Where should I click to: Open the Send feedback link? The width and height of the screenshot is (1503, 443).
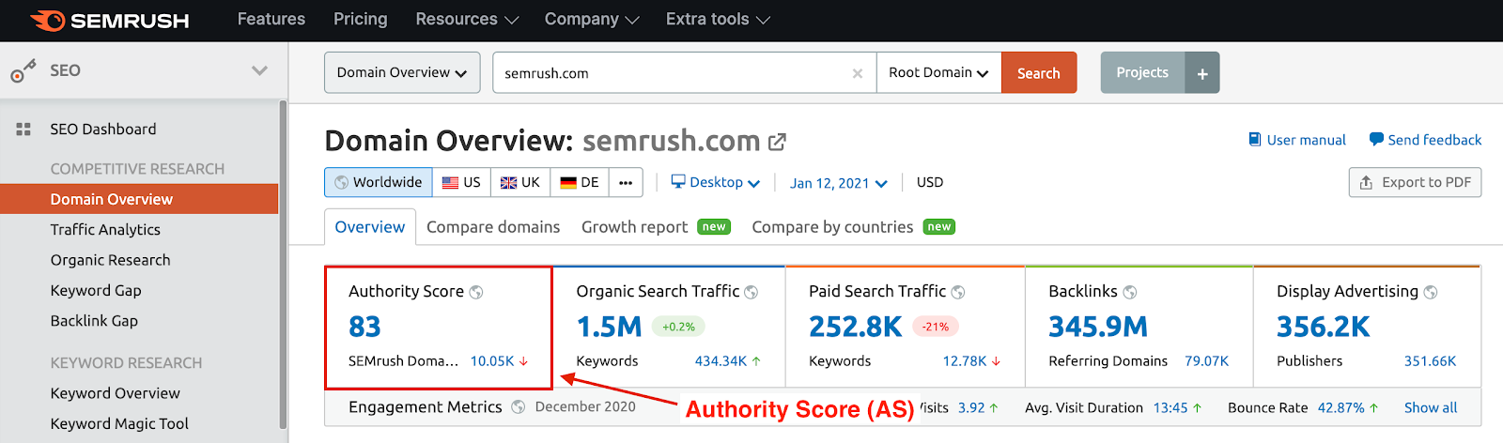click(1425, 140)
